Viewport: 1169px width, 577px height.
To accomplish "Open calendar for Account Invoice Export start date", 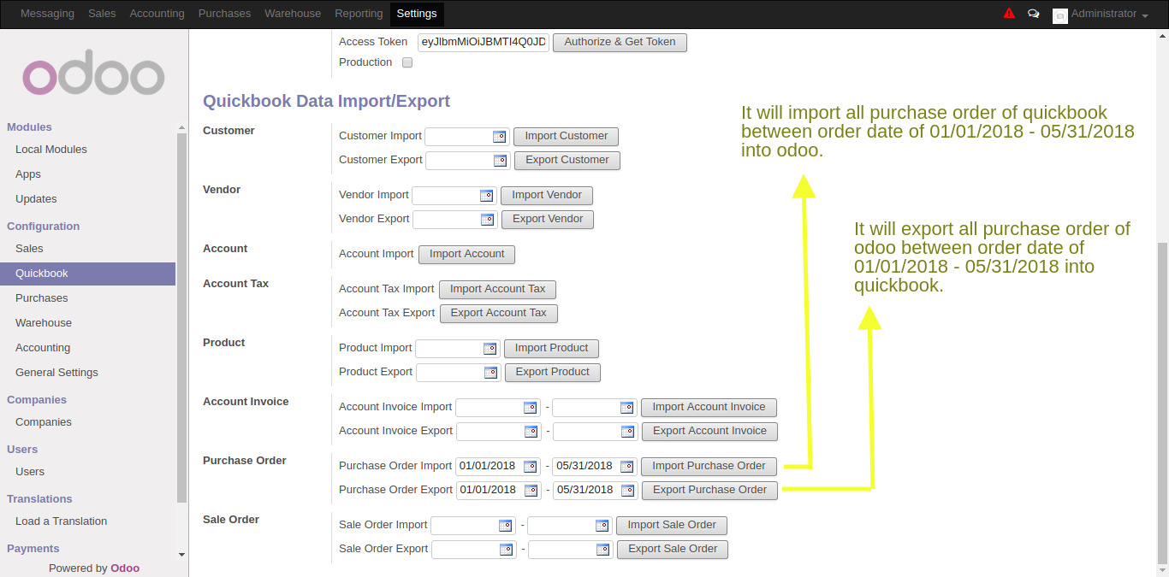I will (531, 432).
